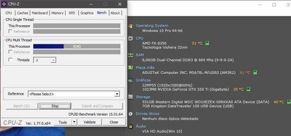Click the AMD FX-8350 text
Viewport: 291px width, 136px height.
pos(154,43)
